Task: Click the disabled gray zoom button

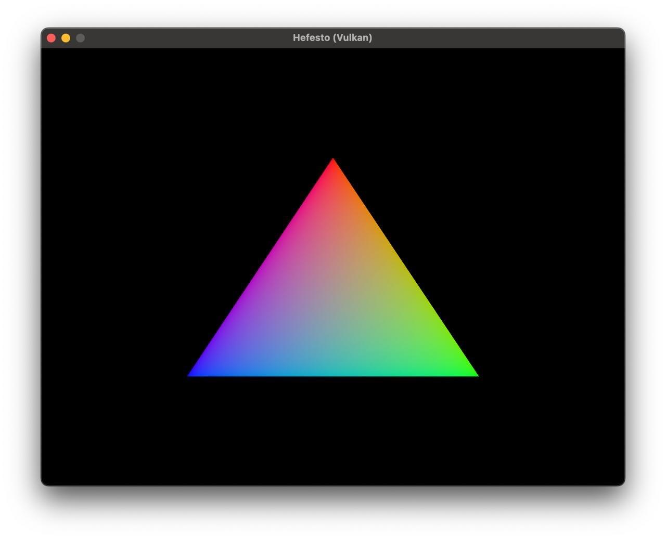Action: point(80,38)
